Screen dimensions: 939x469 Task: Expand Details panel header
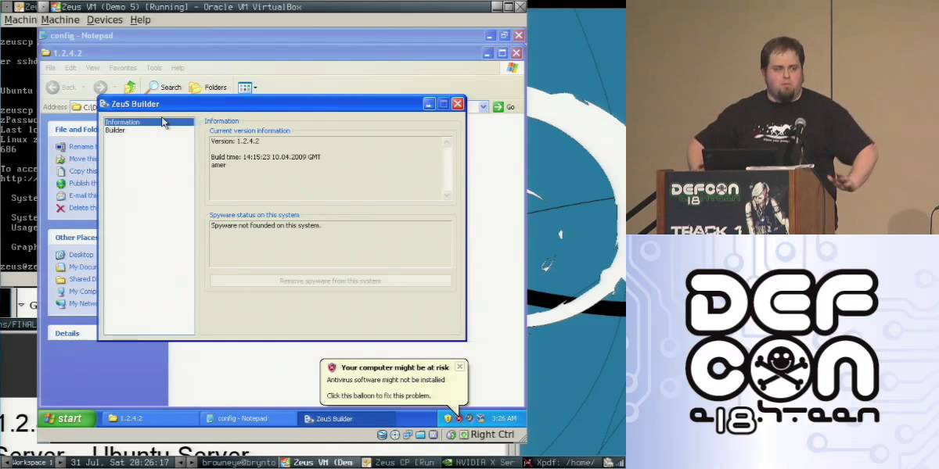pos(73,333)
